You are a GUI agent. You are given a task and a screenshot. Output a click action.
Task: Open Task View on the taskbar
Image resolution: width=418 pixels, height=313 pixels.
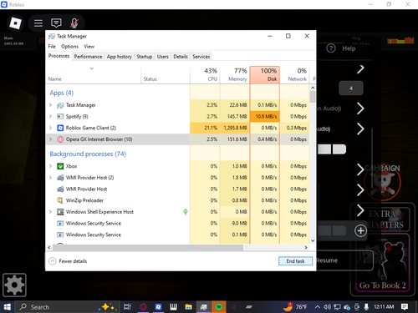(x=127, y=307)
